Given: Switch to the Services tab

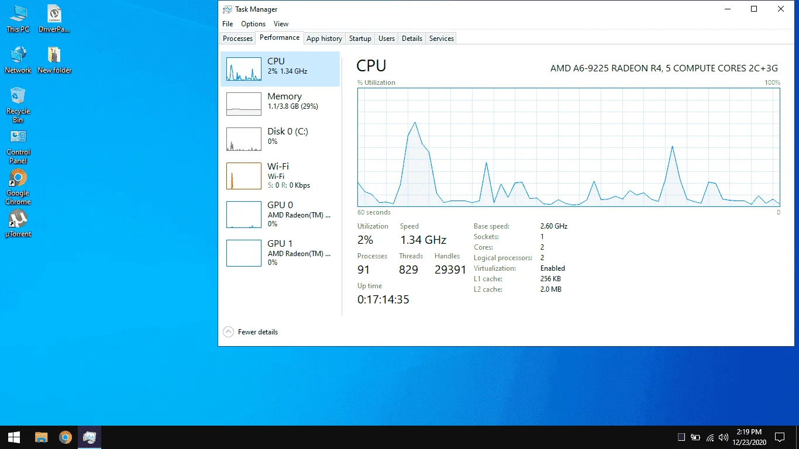Looking at the screenshot, I should pos(442,39).
